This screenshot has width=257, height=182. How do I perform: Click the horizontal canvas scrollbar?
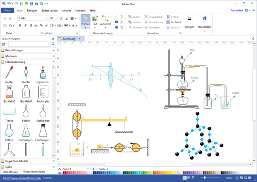[148, 164]
